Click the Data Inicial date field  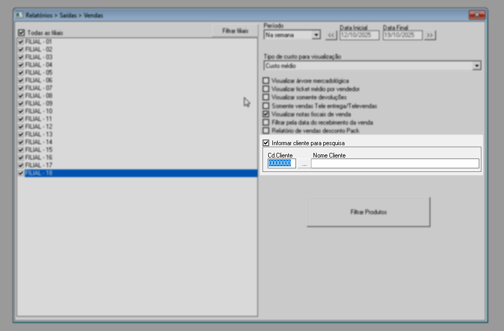[x=359, y=35]
